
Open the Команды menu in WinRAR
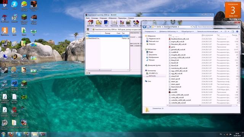[x=95, y=18]
